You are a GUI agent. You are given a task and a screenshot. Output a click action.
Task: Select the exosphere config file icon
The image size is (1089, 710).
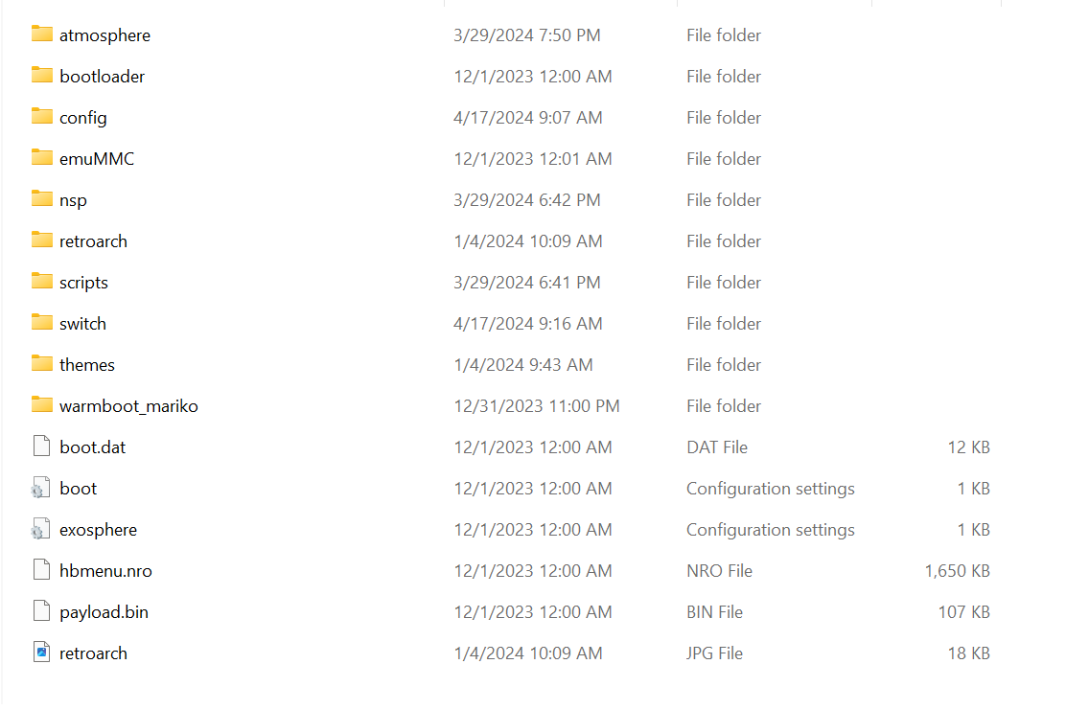pyautogui.click(x=40, y=529)
